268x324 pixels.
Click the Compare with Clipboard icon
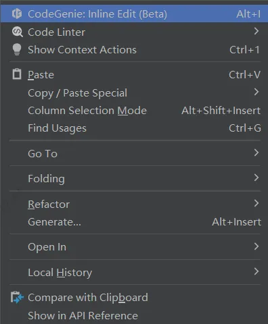click(x=17, y=298)
